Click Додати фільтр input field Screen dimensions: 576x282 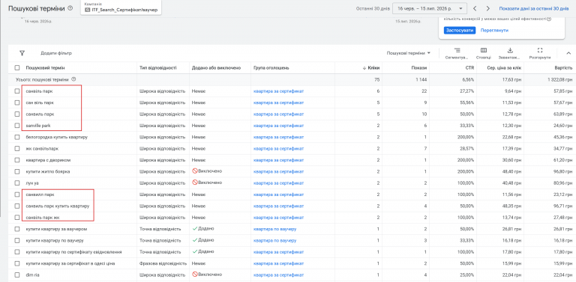click(56, 53)
